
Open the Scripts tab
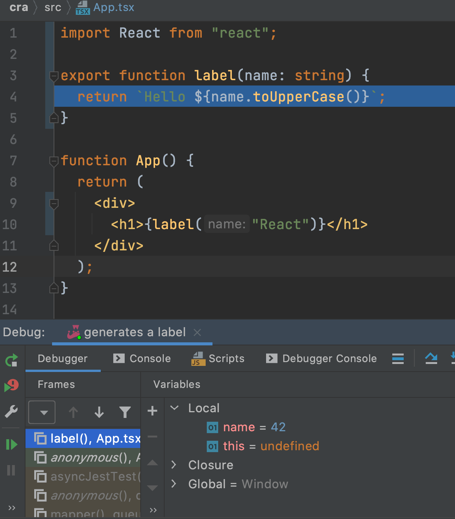pos(218,358)
